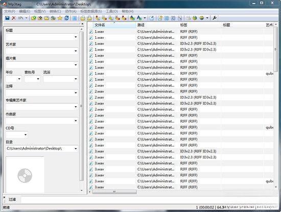This screenshot has height=212, width=281.
Task: Open the 标签数据源(S) menu
Action: 91,11
